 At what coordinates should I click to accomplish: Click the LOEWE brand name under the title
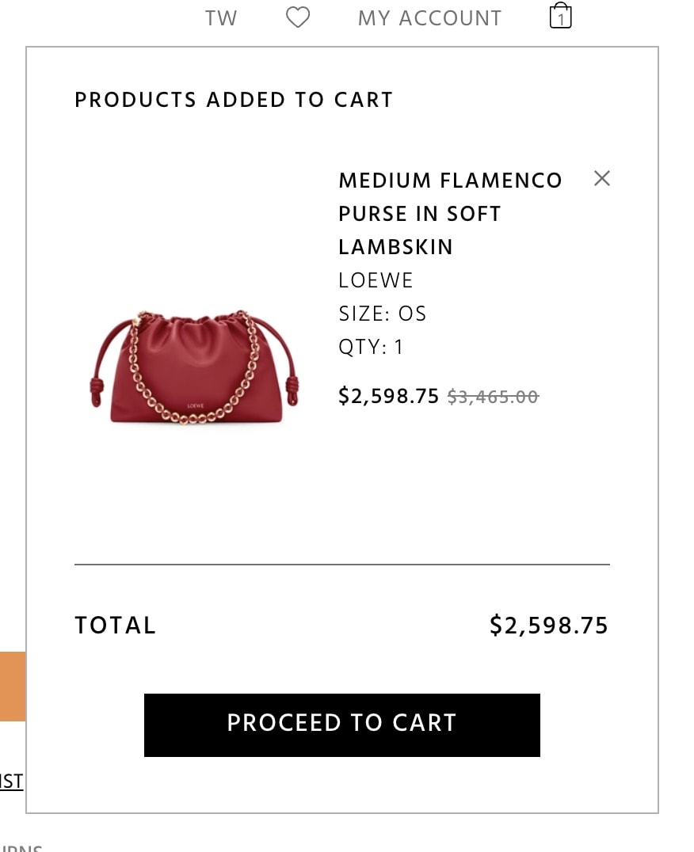tap(376, 280)
